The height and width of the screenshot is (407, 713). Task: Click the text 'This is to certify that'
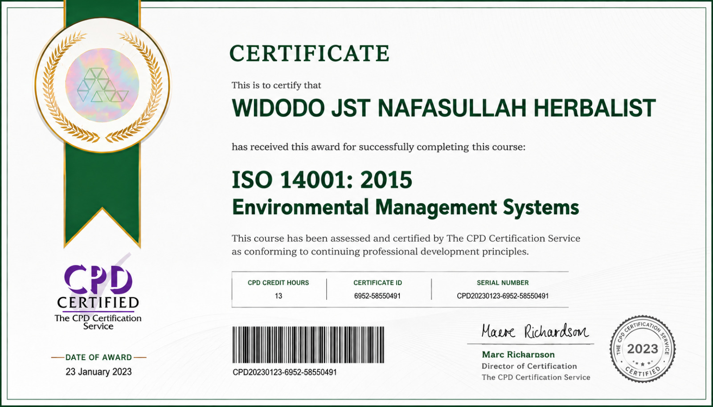coord(276,85)
